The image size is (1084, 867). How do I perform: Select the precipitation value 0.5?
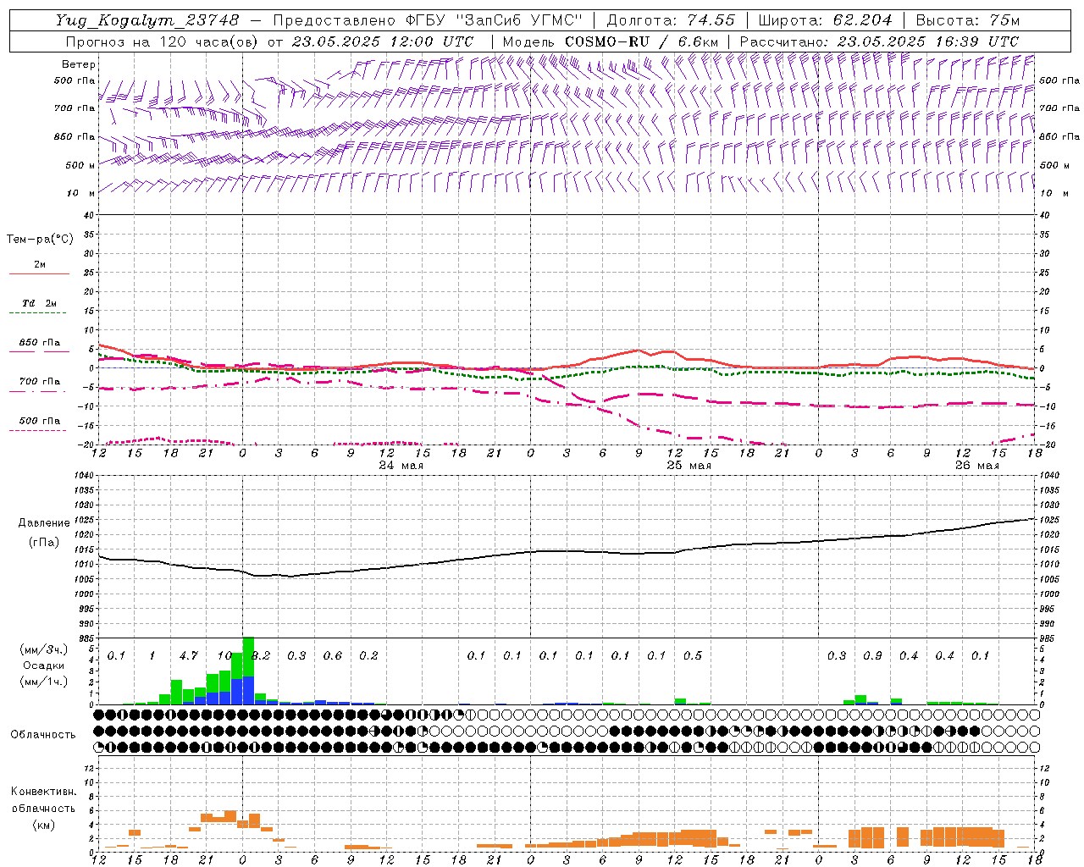693,655
